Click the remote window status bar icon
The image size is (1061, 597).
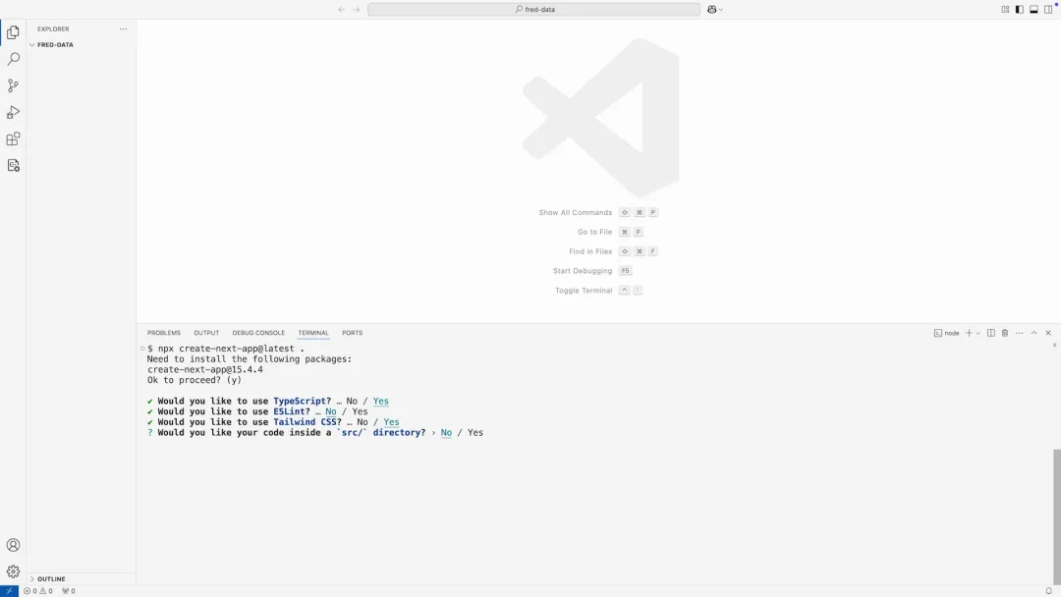coord(9,590)
